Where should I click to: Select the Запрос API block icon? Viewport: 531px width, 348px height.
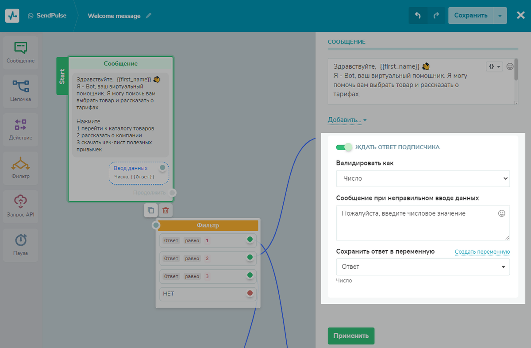(x=20, y=206)
